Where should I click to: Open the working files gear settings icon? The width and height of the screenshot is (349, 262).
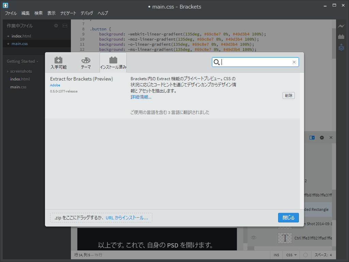[x=56, y=25]
